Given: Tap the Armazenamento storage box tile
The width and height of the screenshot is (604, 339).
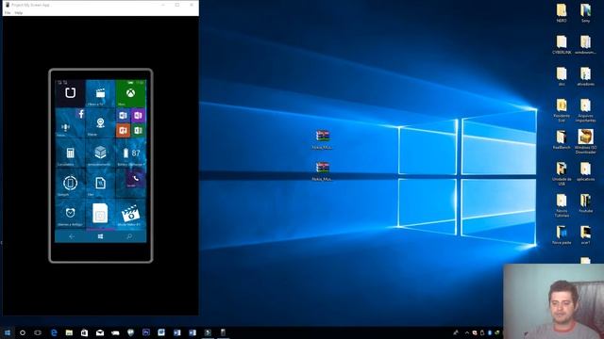Looking at the screenshot, I should point(100,153).
